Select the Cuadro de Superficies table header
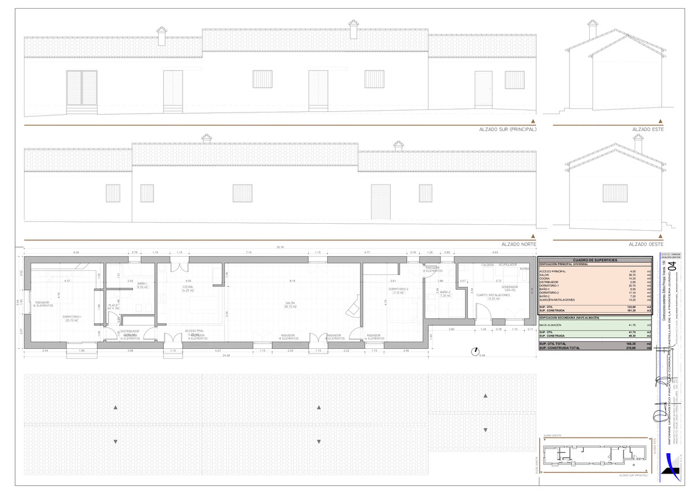700x494 pixels. 594,260
